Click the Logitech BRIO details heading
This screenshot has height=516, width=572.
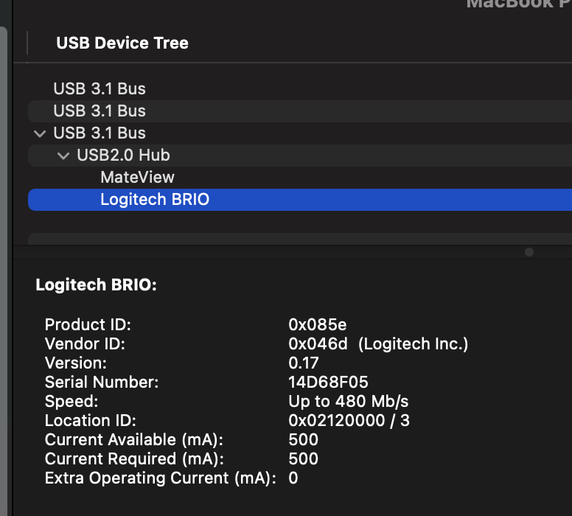97,285
